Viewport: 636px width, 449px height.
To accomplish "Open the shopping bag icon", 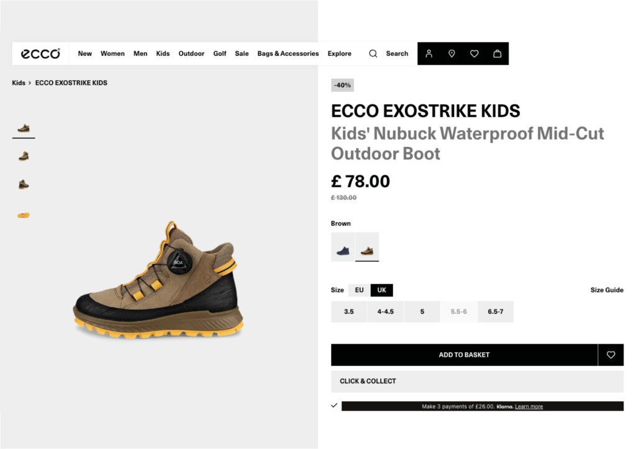I will click(497, 53).
